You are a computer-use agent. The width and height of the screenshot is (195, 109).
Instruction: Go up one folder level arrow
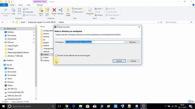click(x=13, y=22)
